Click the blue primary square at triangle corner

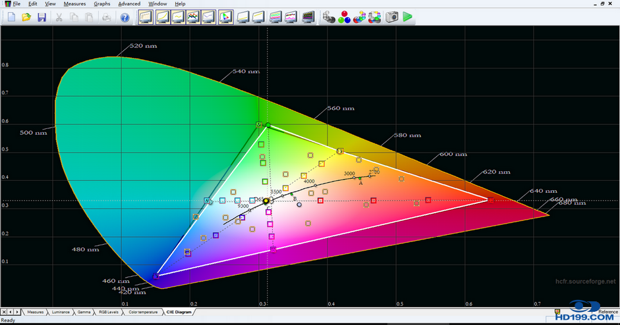point(155,276)
